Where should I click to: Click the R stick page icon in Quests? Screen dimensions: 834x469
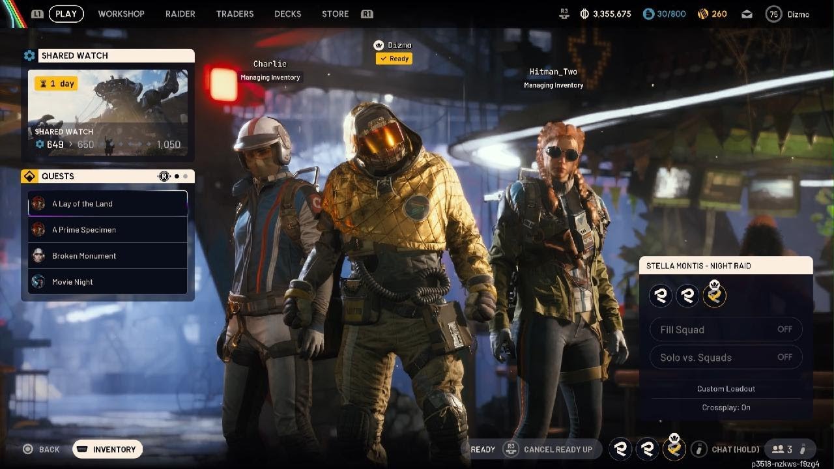pyautogui.click(x=165, y=177)
